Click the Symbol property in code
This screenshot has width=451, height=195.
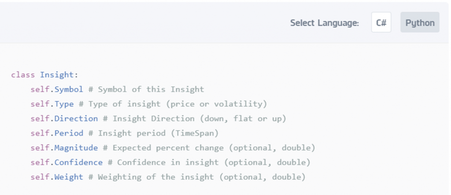tap(69, 89)
